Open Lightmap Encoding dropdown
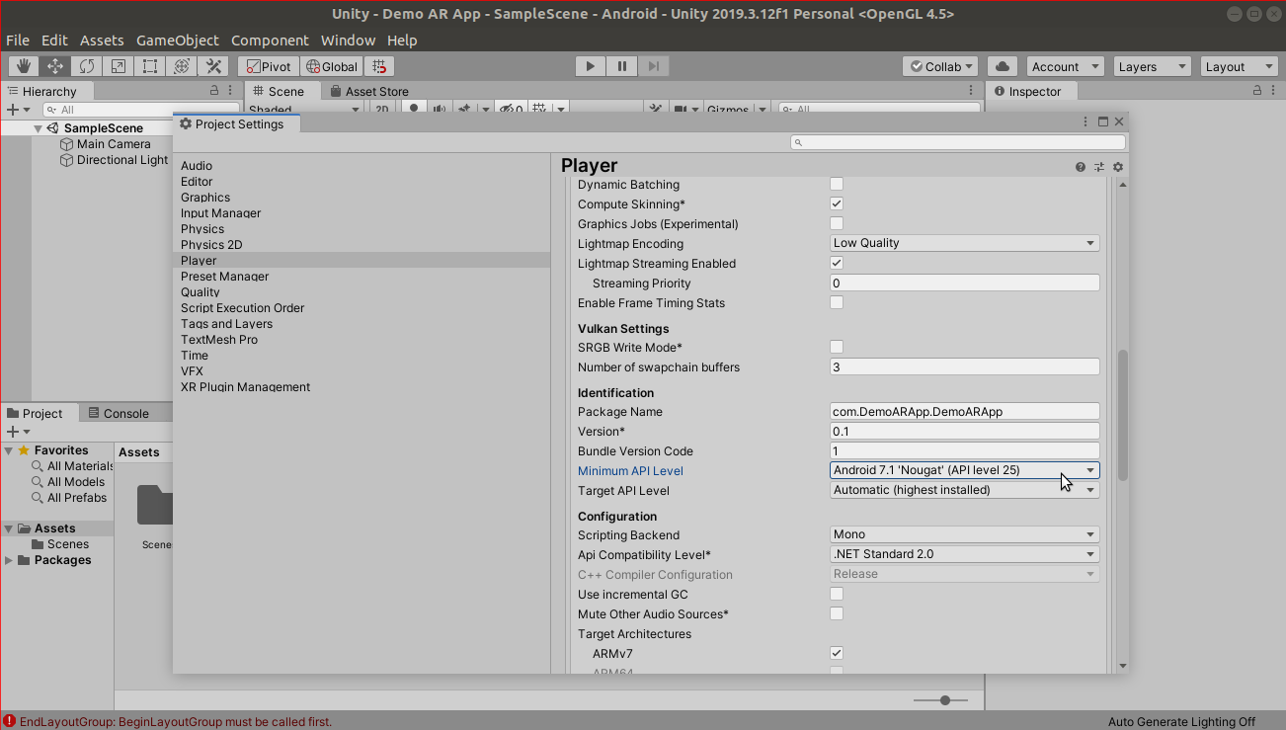 pyautogui.click(x=965, y=243)
